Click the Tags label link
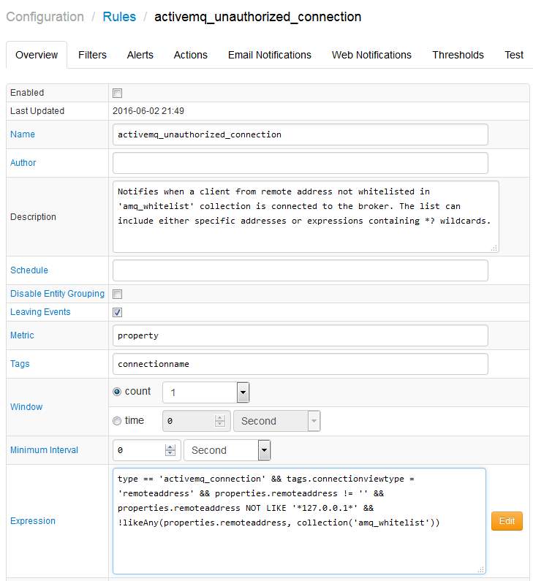 [20, 364]
